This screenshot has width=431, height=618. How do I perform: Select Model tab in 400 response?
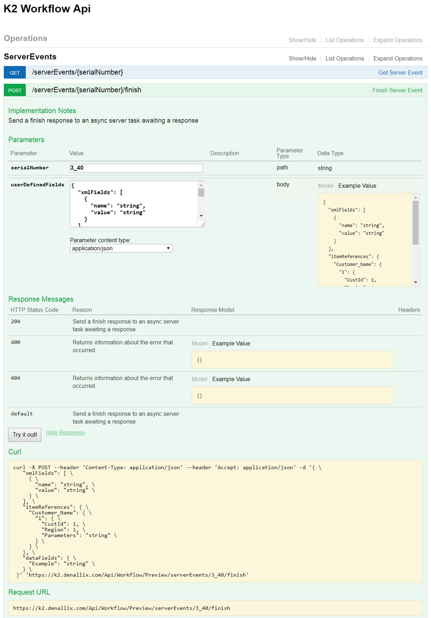[199, 344]
